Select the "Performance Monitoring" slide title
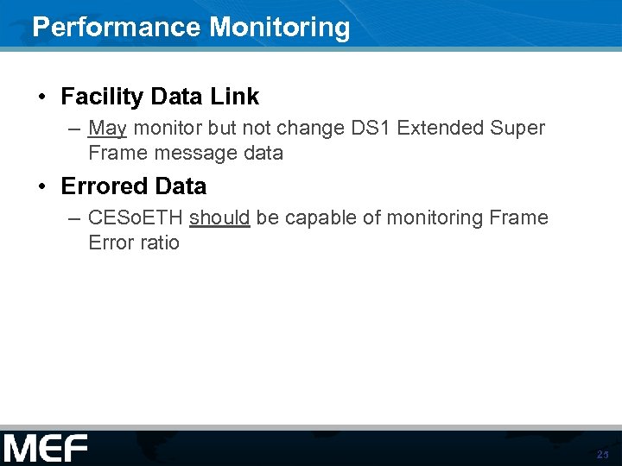The height and width of the screenshot is (466, 622). (x=191, y=27)
